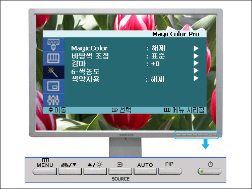252x189 pixels.
Task: Click the power symbol icon
Action: point(210,164)
